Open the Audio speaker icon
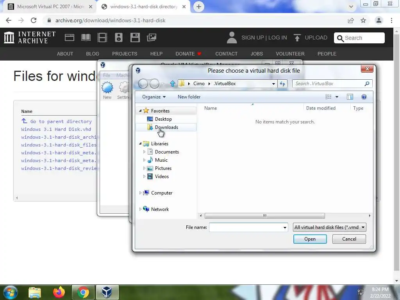The width and height of the screenshot is (400, 300). pyautogui.click(x=119, y=37)
